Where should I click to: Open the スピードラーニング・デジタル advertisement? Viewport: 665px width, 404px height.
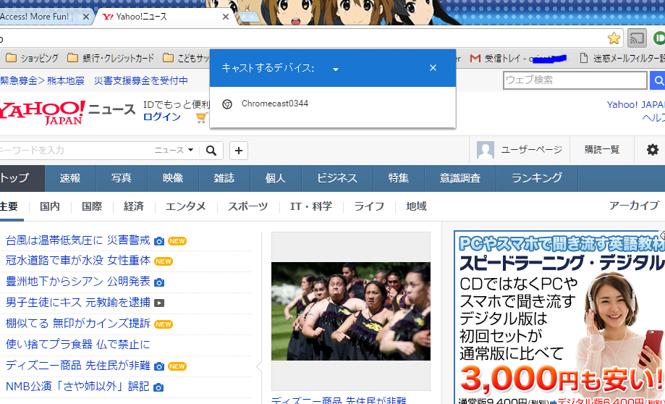tap(559, 317)
